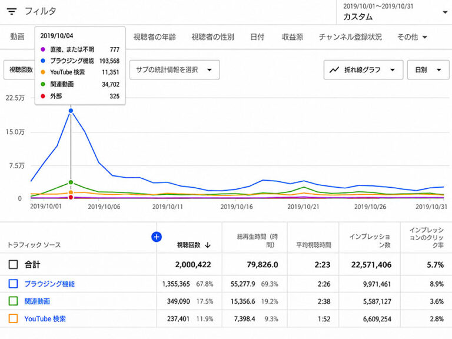Click the 1,355,365 views cell
Screen dimensions: 452x339
[x=176, y=284]
